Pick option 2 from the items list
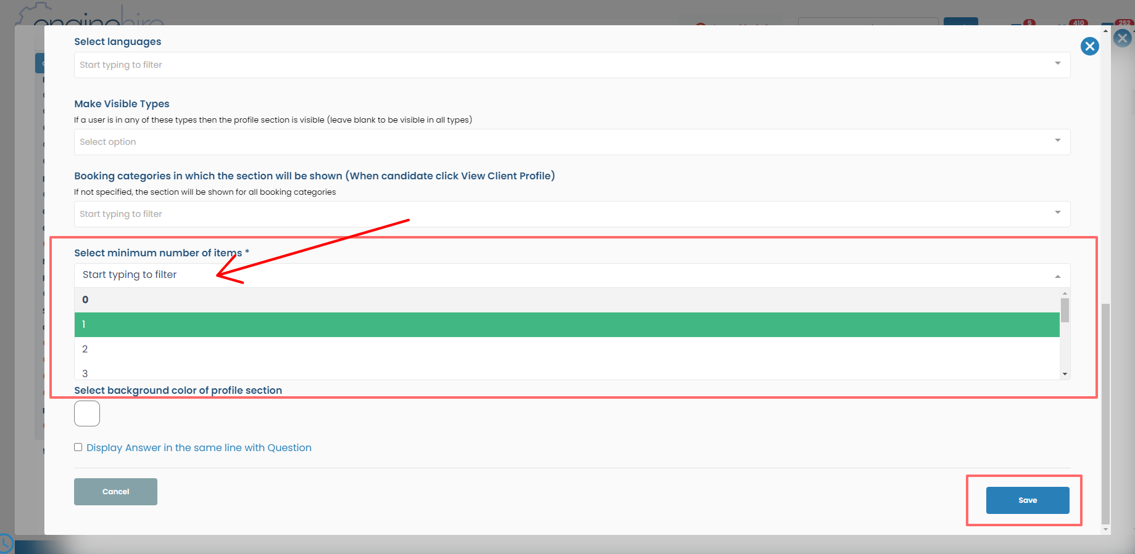The width and height of the screenshot is (1135, 554). [x=567, y=349]
